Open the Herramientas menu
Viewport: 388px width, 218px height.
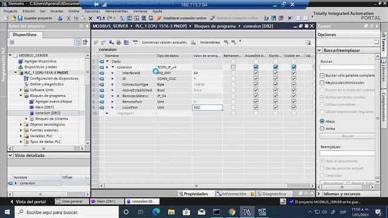(116, 11)
